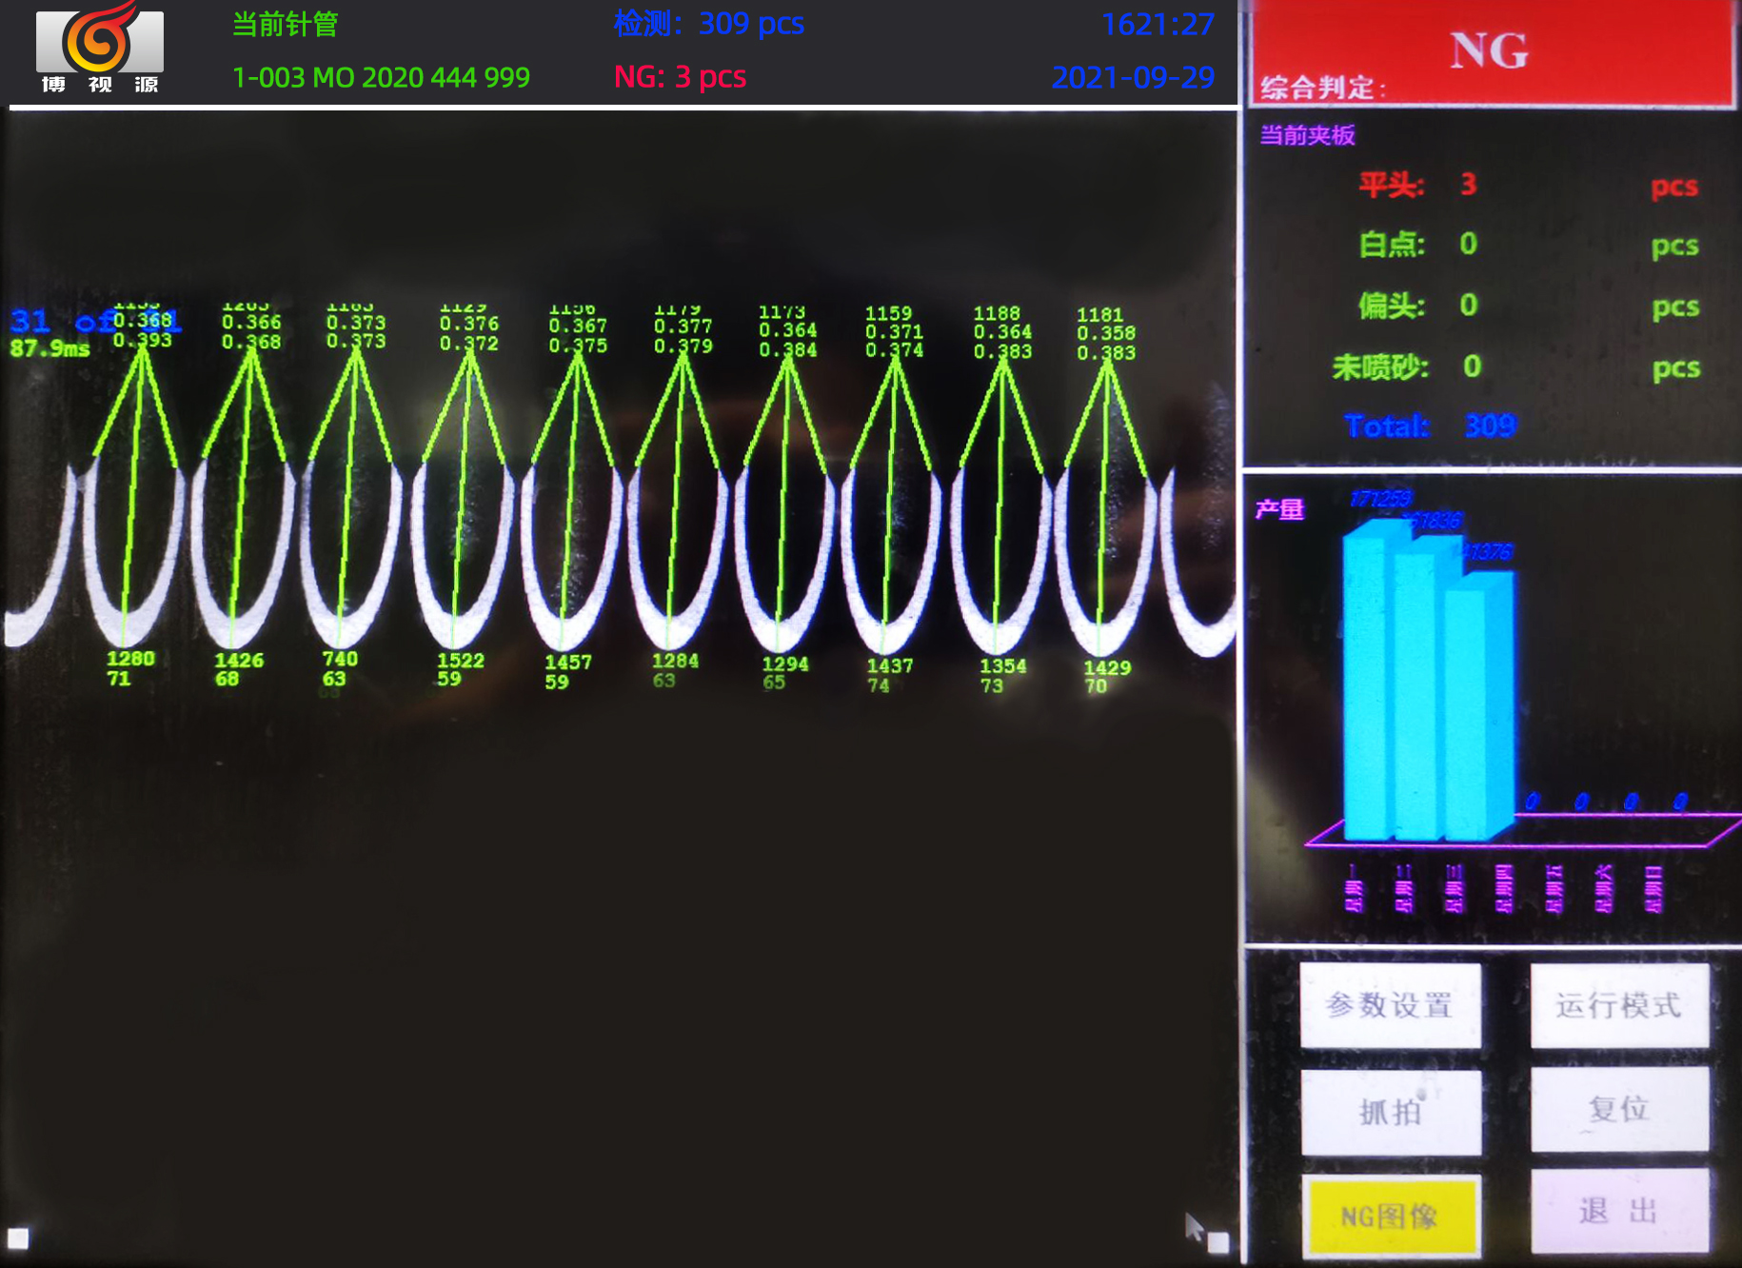Screen dimensions: 1742x1268
Task: Click the 抓拍 snapshot button
Action: coord(1391,1112)
